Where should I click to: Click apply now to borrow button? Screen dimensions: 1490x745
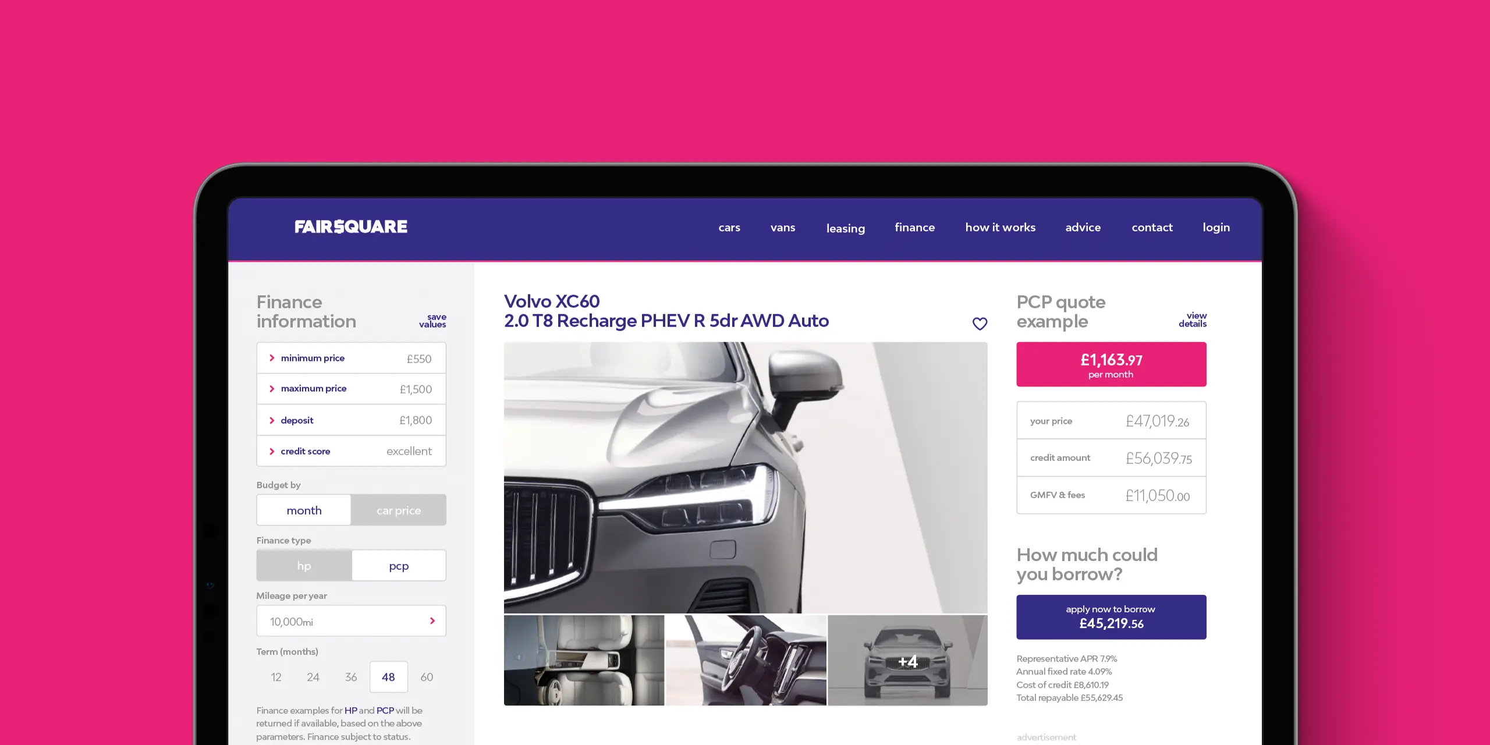1112,617
